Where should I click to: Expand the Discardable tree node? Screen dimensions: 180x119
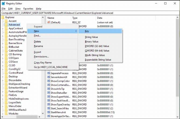(3, 80)
